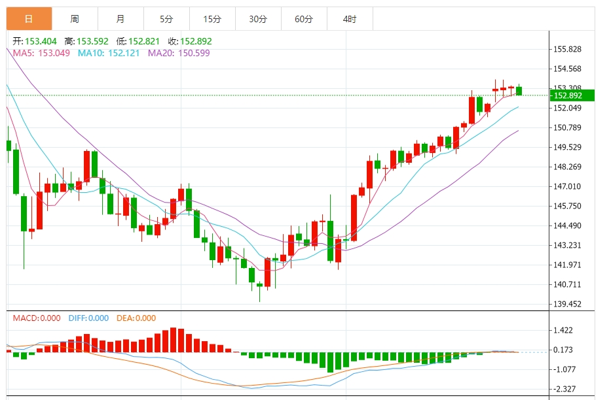The height and width of the screenshot is (400, 609).
Task: Open the 30分 timeframe tab
Action: pos(258,18)
